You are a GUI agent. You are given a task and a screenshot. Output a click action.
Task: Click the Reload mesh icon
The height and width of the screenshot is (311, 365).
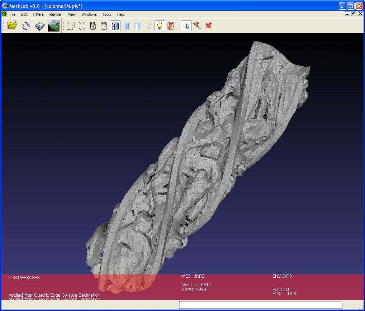click(x=25, y=26)
